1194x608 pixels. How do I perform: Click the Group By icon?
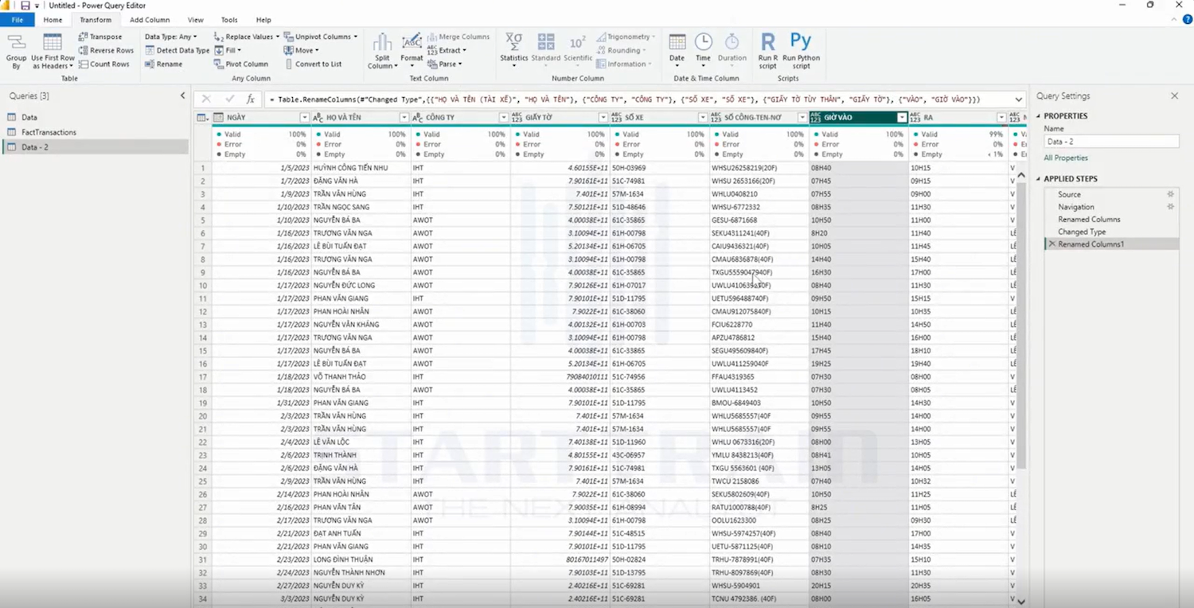[16, 52]
